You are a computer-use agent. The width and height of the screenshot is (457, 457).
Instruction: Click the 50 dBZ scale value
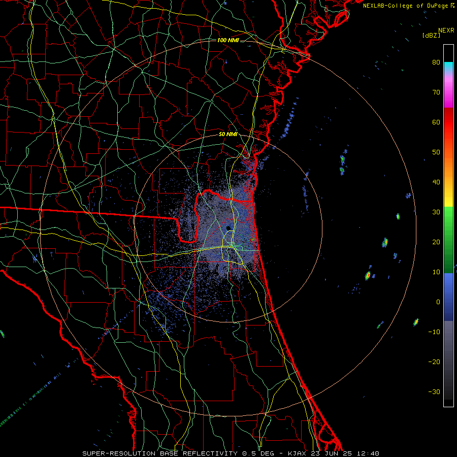[x=436, y=152]
